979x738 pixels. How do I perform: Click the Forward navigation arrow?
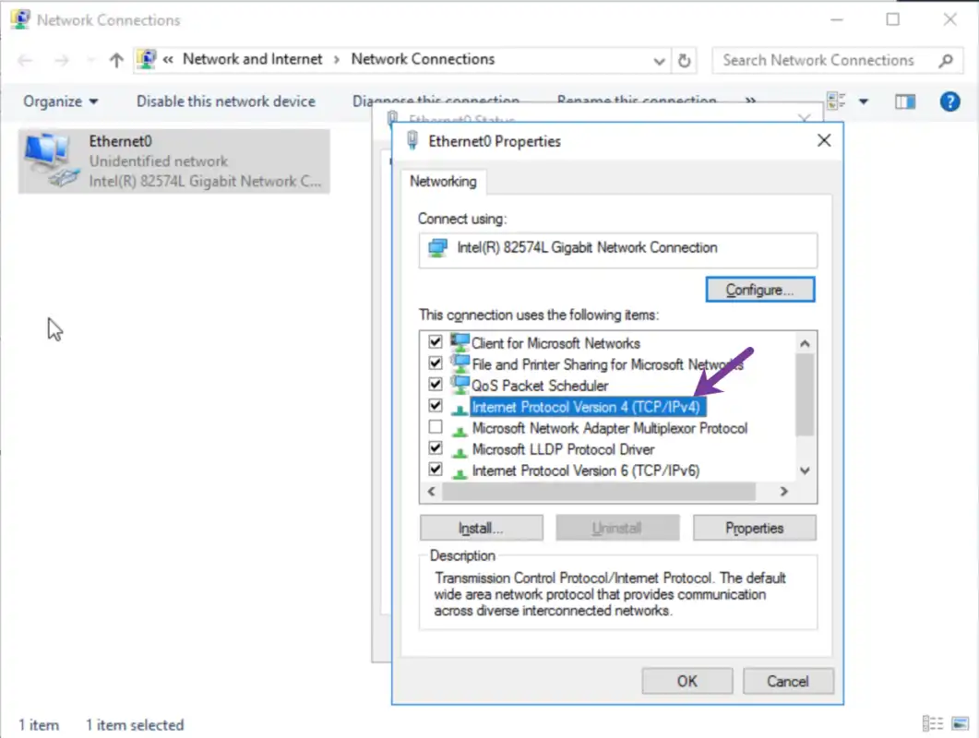tap(61, 60)
